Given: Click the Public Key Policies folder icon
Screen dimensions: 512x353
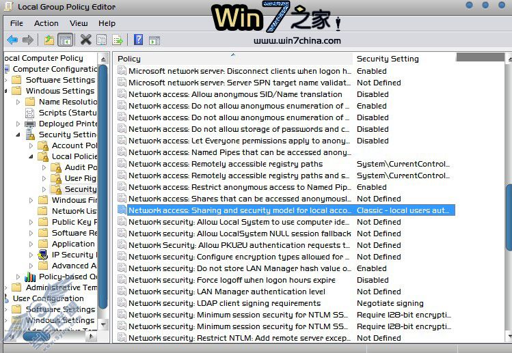Looking at the screenshot, I should pyautogui.click(x=43, y=222).
